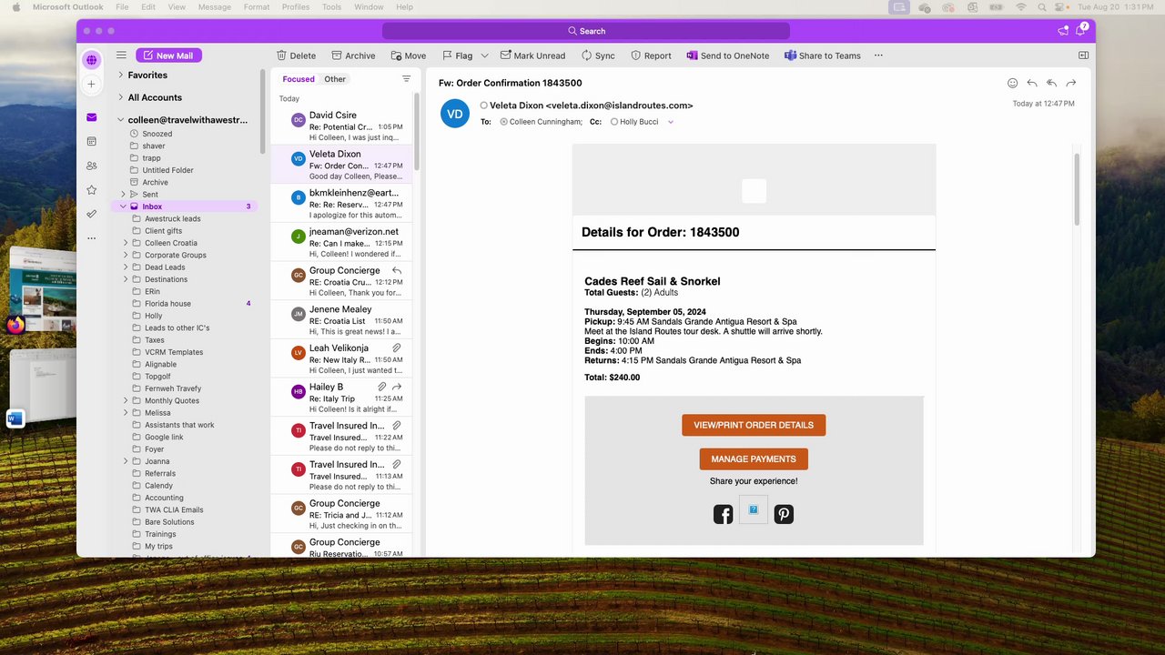Mark the message as unread
1165x655 pixels.
click(532, 55)
